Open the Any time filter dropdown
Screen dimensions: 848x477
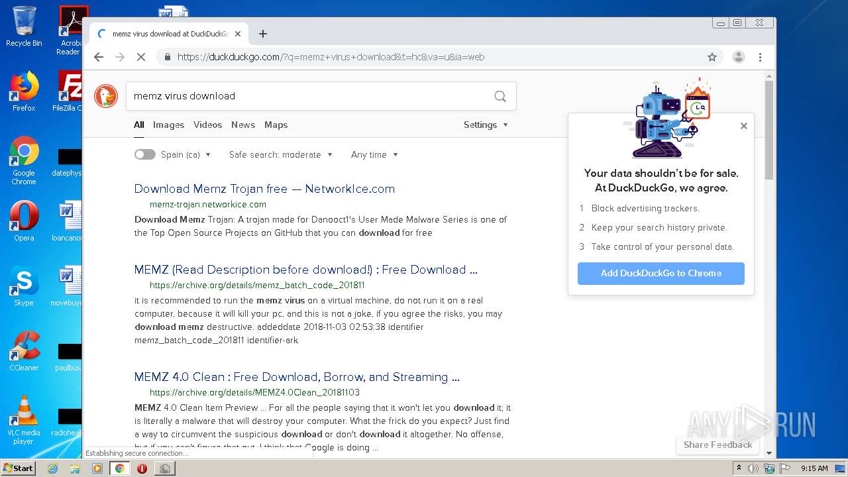(374, 154)
